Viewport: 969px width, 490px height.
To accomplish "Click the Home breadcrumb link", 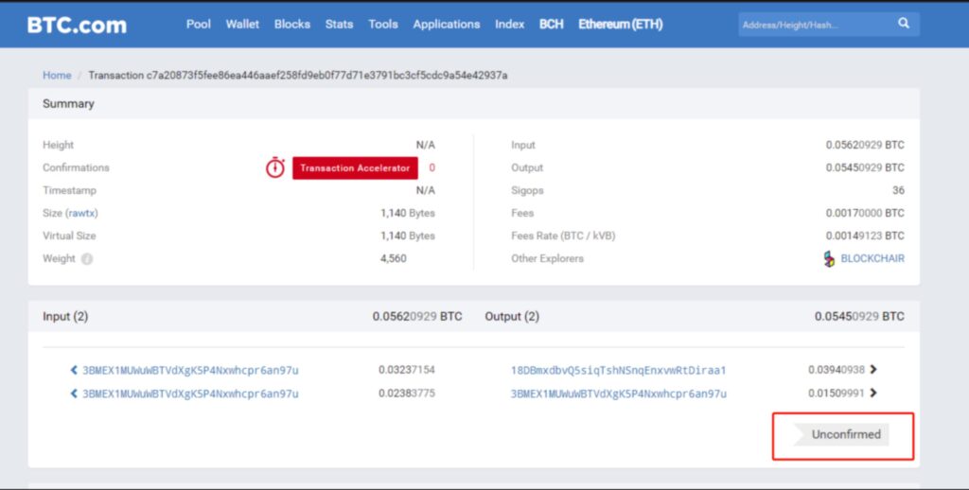I will [x=57, y=76].
